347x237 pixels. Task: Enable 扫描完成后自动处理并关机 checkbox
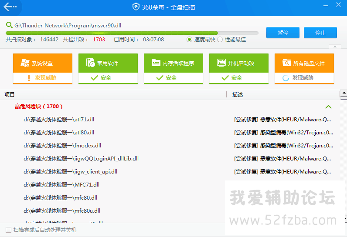(x=8, y=230)
